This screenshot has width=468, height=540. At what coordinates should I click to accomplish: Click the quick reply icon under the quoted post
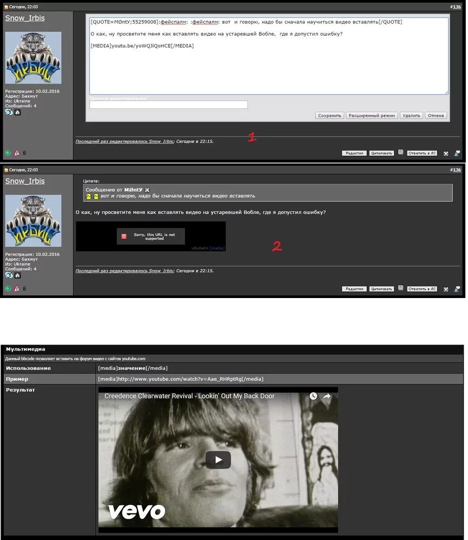click(446, 289)
